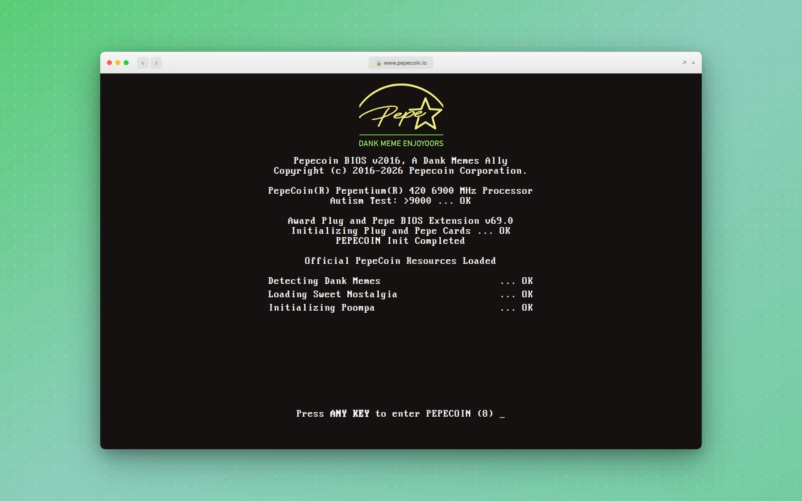Image resolution: width=802 pixels, height=501 pixels.
Task: Click the padlock icon in address bar
Action: pos(378,63)
